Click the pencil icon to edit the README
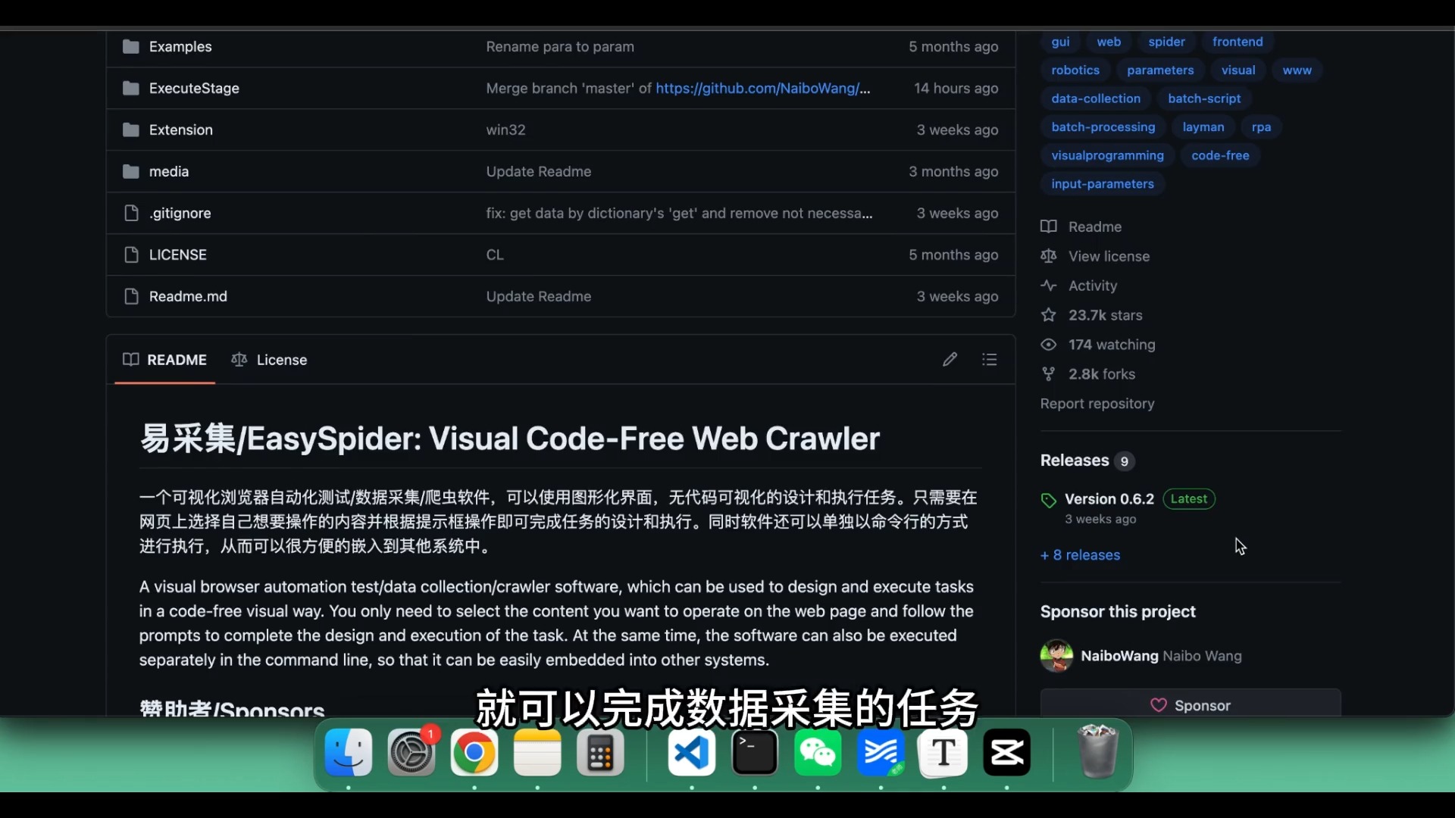 950,359
